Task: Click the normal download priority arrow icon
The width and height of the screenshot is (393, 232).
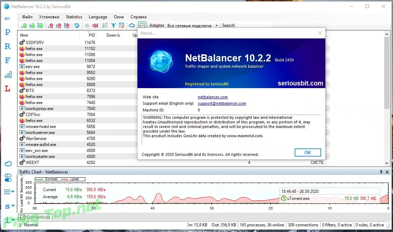Action: [32, 25]
